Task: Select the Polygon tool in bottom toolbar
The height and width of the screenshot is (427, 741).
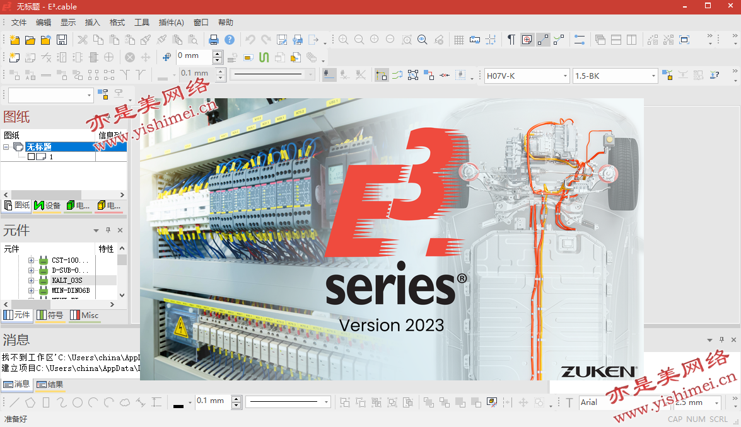Action: point(30,402)
